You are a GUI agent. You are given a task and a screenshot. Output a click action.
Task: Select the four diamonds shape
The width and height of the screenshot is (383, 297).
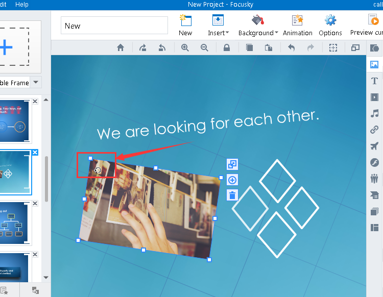[276, 208]
